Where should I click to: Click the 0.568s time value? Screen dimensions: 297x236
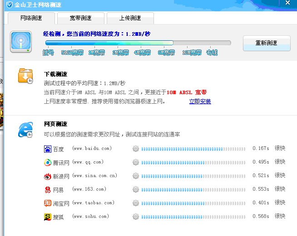pyautogui.click(x=261, y=217)
